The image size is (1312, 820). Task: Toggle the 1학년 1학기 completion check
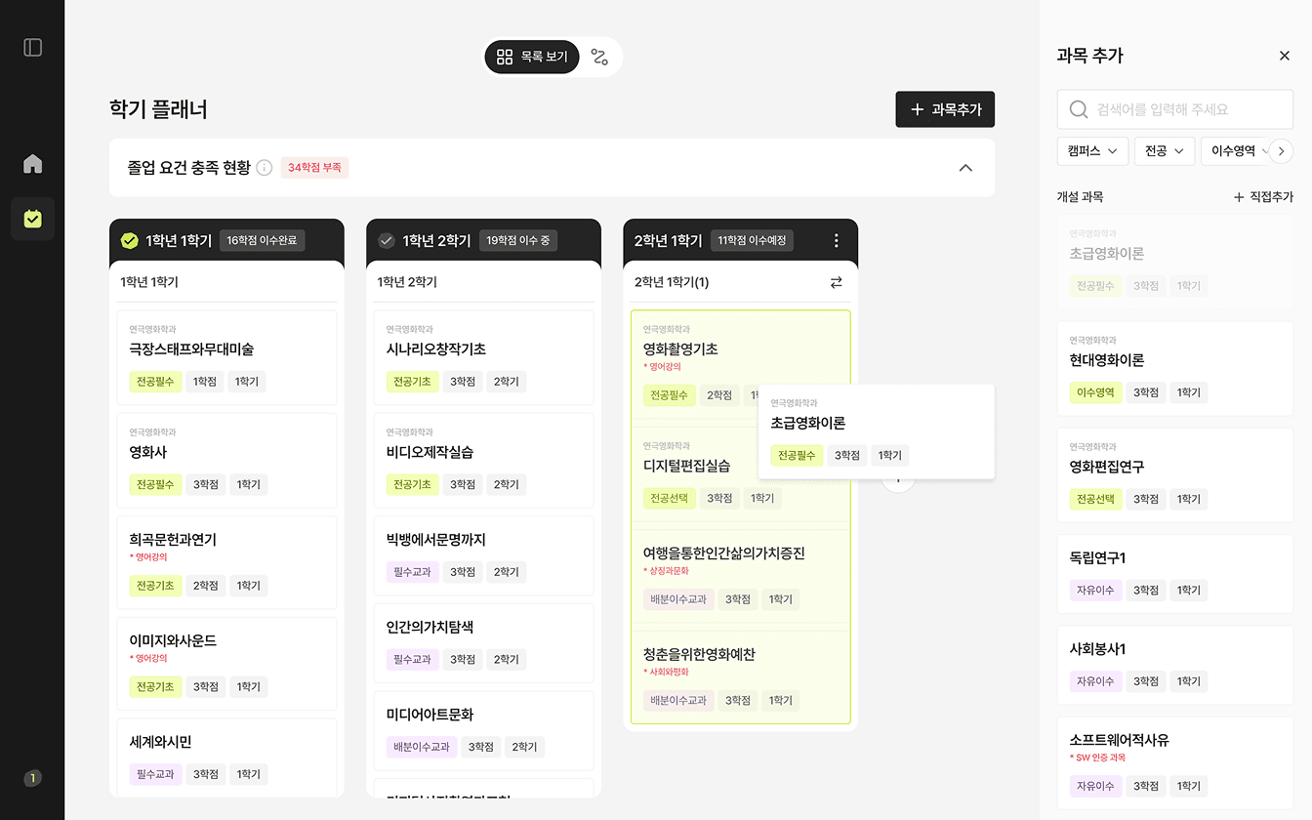tap(129, 240)
